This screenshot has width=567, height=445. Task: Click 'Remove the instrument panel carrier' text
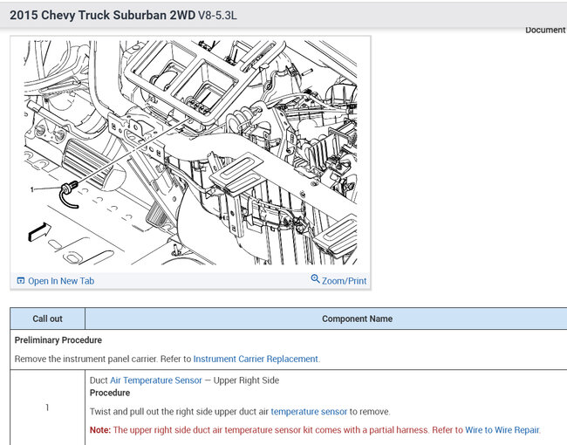point(85,359)
